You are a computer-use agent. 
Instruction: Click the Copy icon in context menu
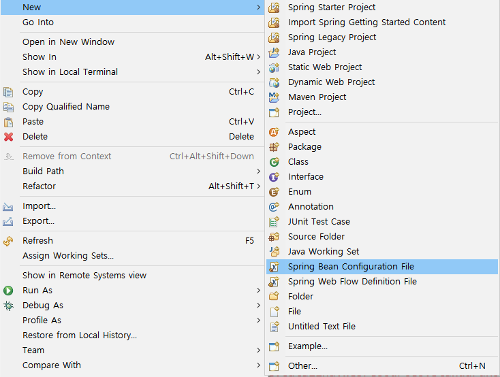(x=8, y=92)
